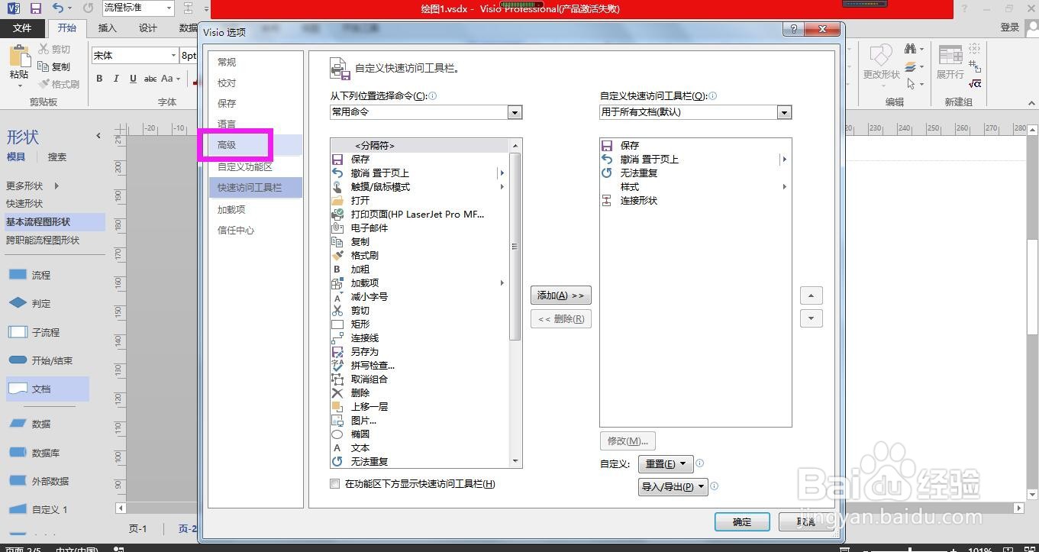
Task: Click the binoculars Find icon in the ribbon
Action: [x=910, y=49]
